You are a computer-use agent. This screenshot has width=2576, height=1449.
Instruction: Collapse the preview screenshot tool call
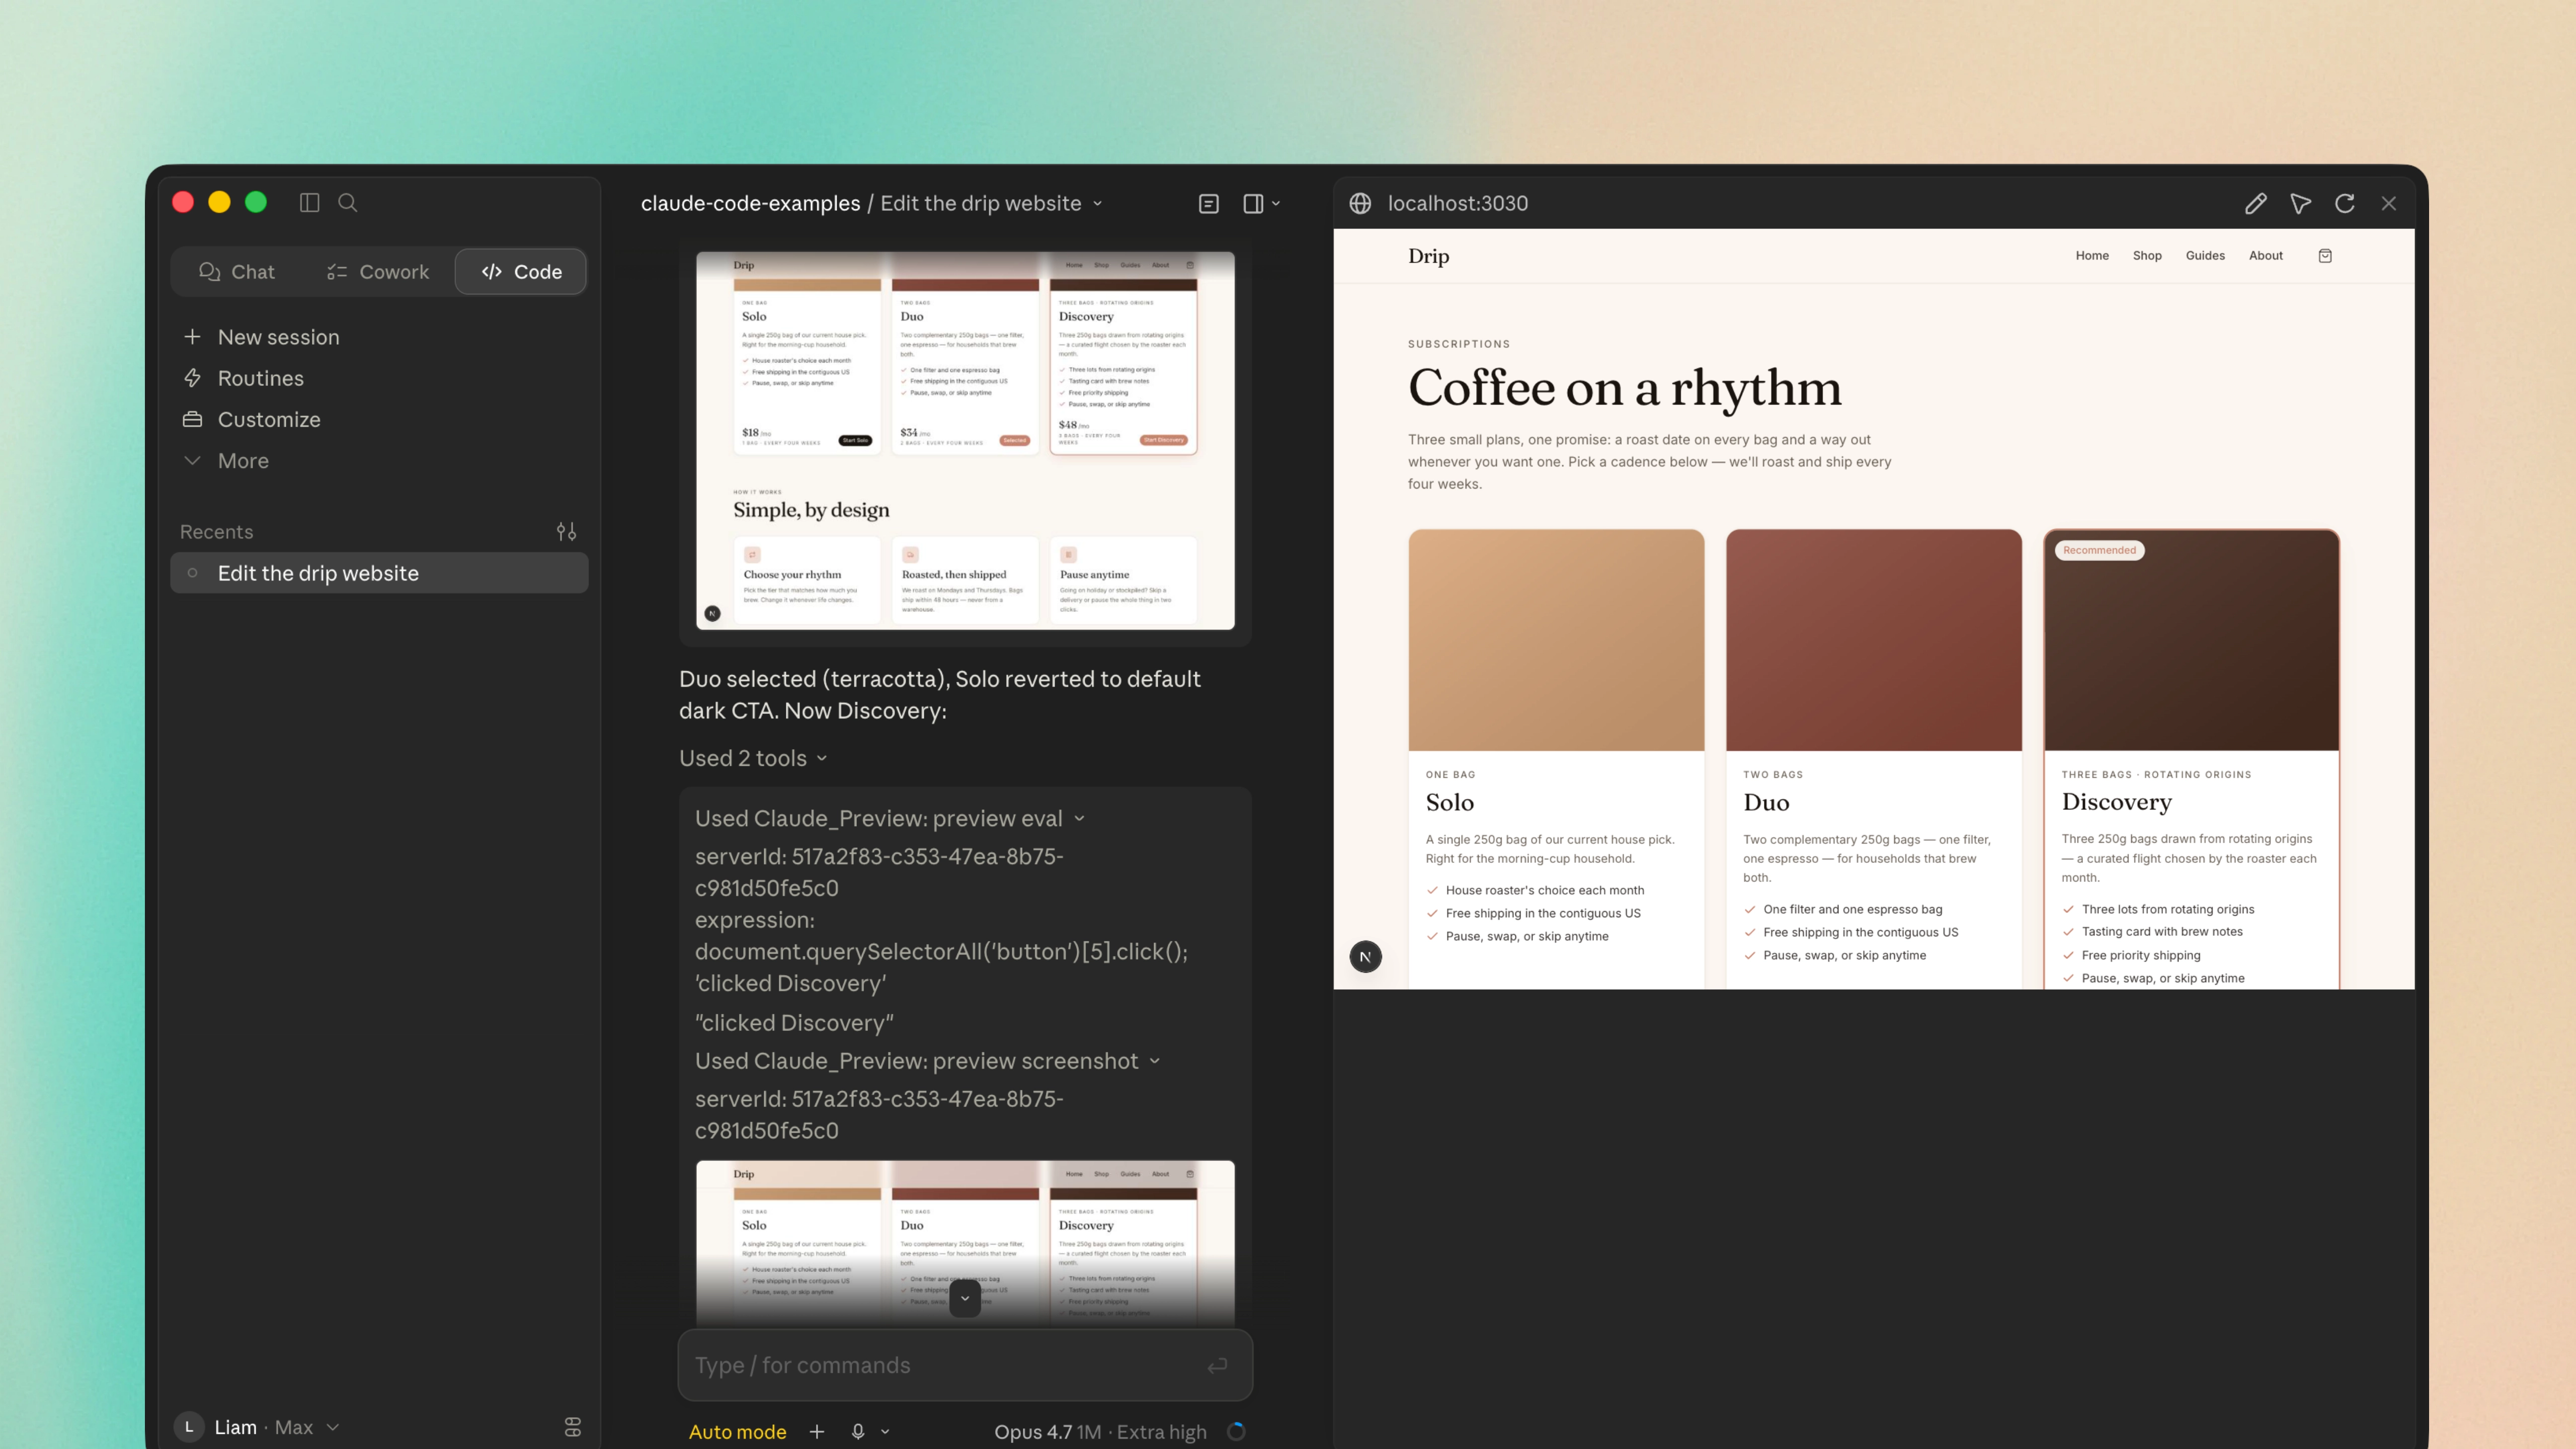[x=928, y=1061]
